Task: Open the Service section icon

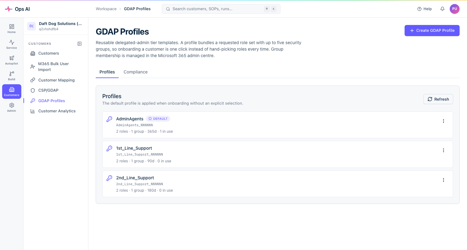Action: [x=12, y=44]
